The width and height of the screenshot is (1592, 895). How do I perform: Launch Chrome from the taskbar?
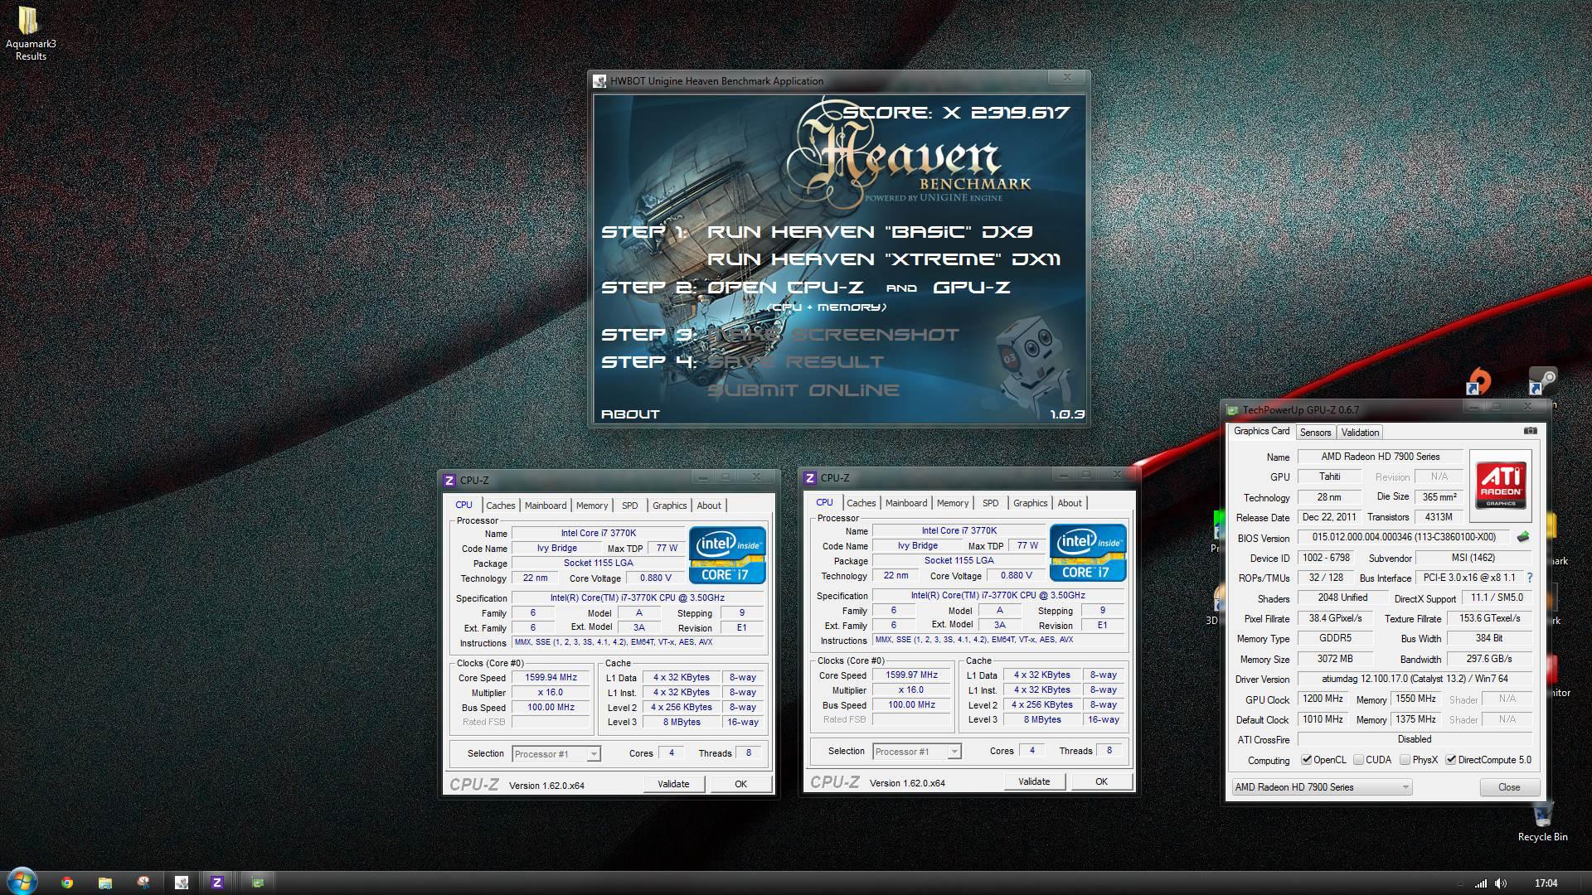tap(67, 883)
